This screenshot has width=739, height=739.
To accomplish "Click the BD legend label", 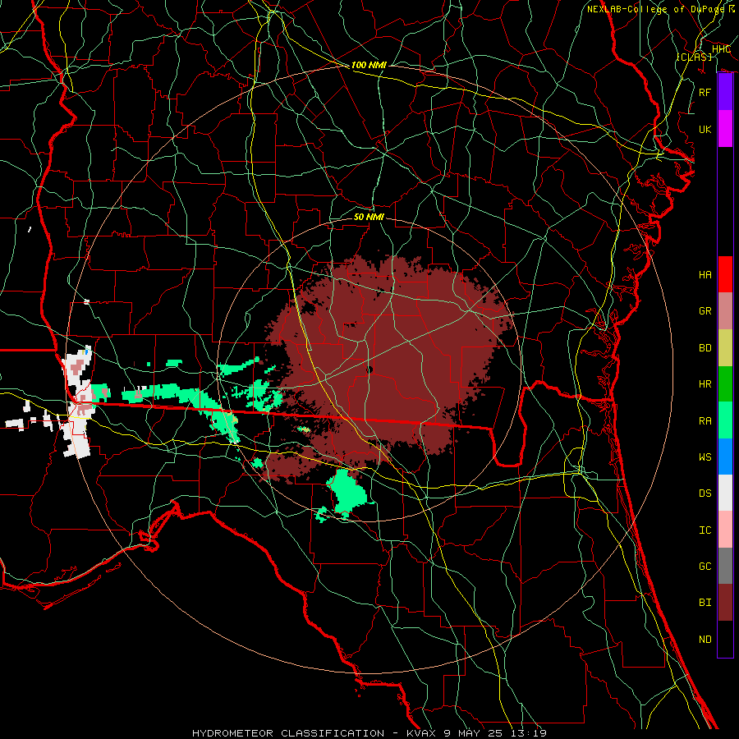I will tap(705, 348).
